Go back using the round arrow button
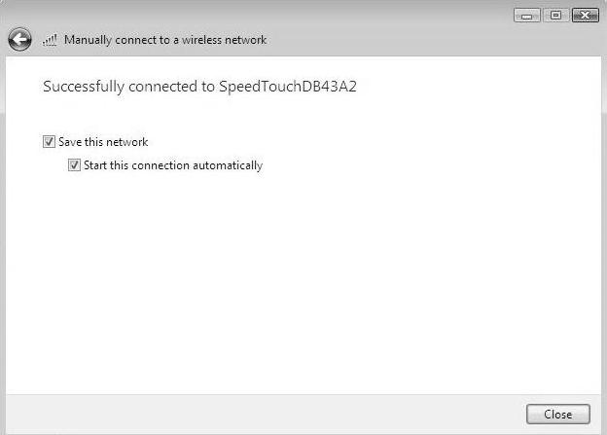 coord(19,39)
